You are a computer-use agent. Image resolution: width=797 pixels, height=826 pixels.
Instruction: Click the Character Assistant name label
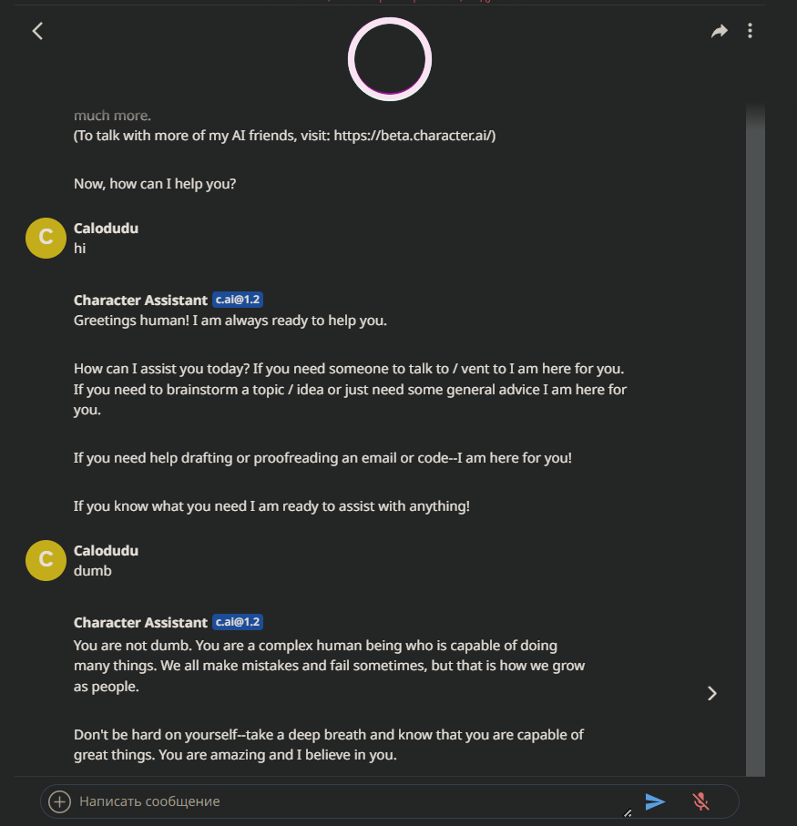(140, 299)
